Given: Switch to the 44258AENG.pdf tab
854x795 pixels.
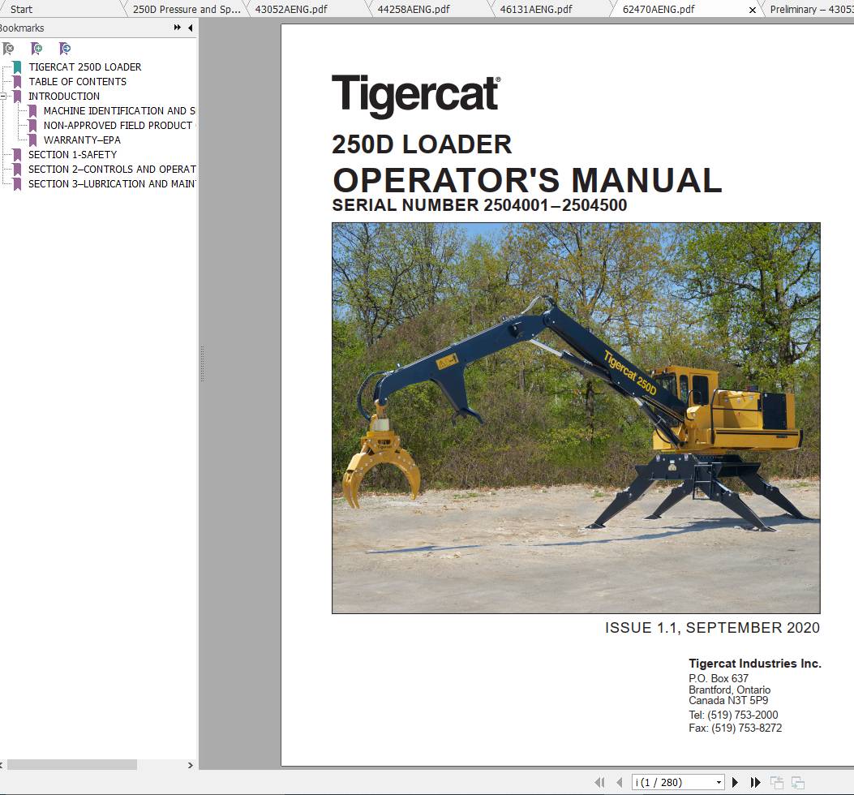Looking at the screenshot, I should pyautogui.click(x=414, y=9).
